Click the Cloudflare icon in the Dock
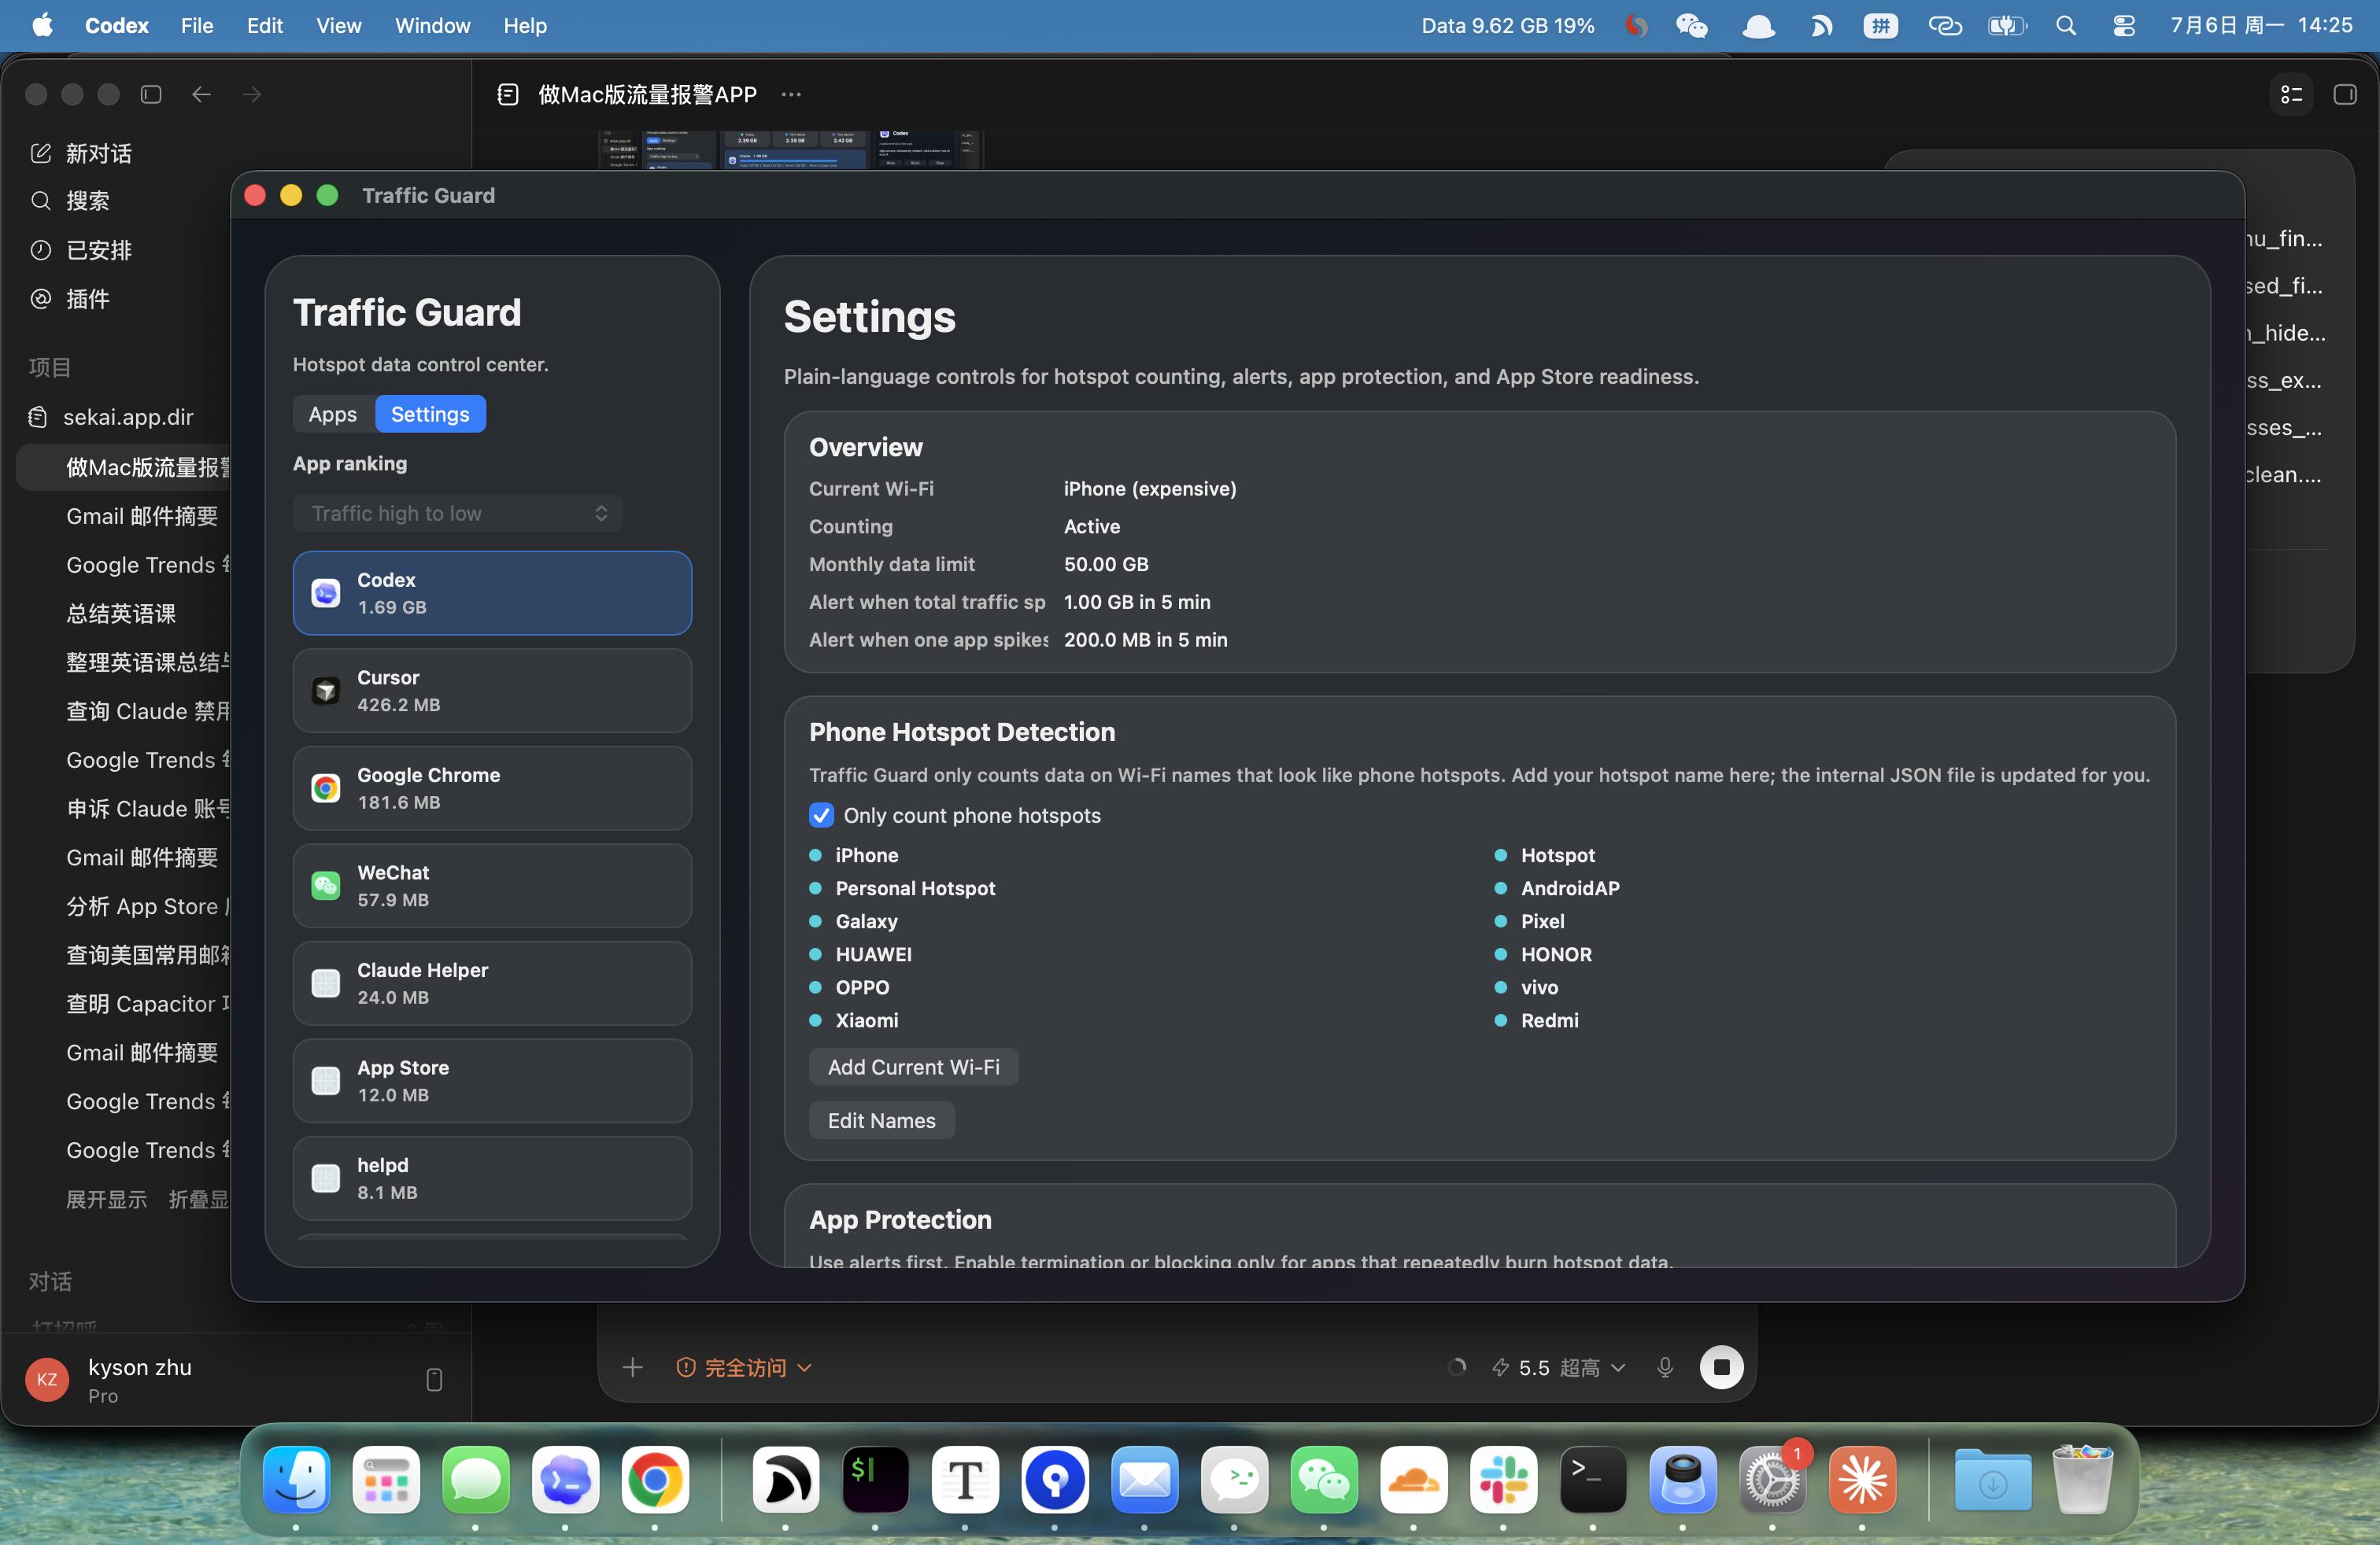2380x1545 pixels. (1414, 1479)
